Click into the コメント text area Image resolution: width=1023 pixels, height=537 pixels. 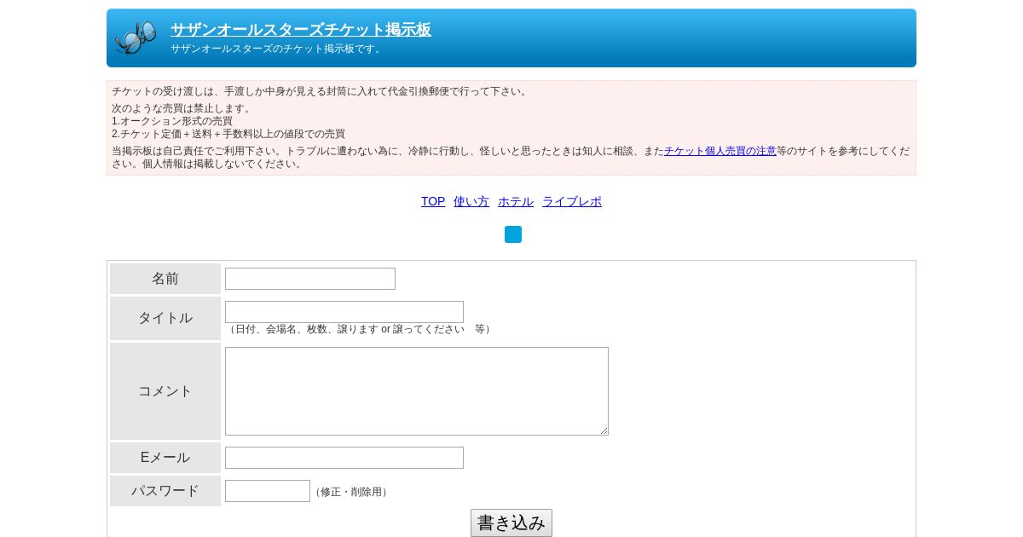pyautogui.click(x=417, y=391)
